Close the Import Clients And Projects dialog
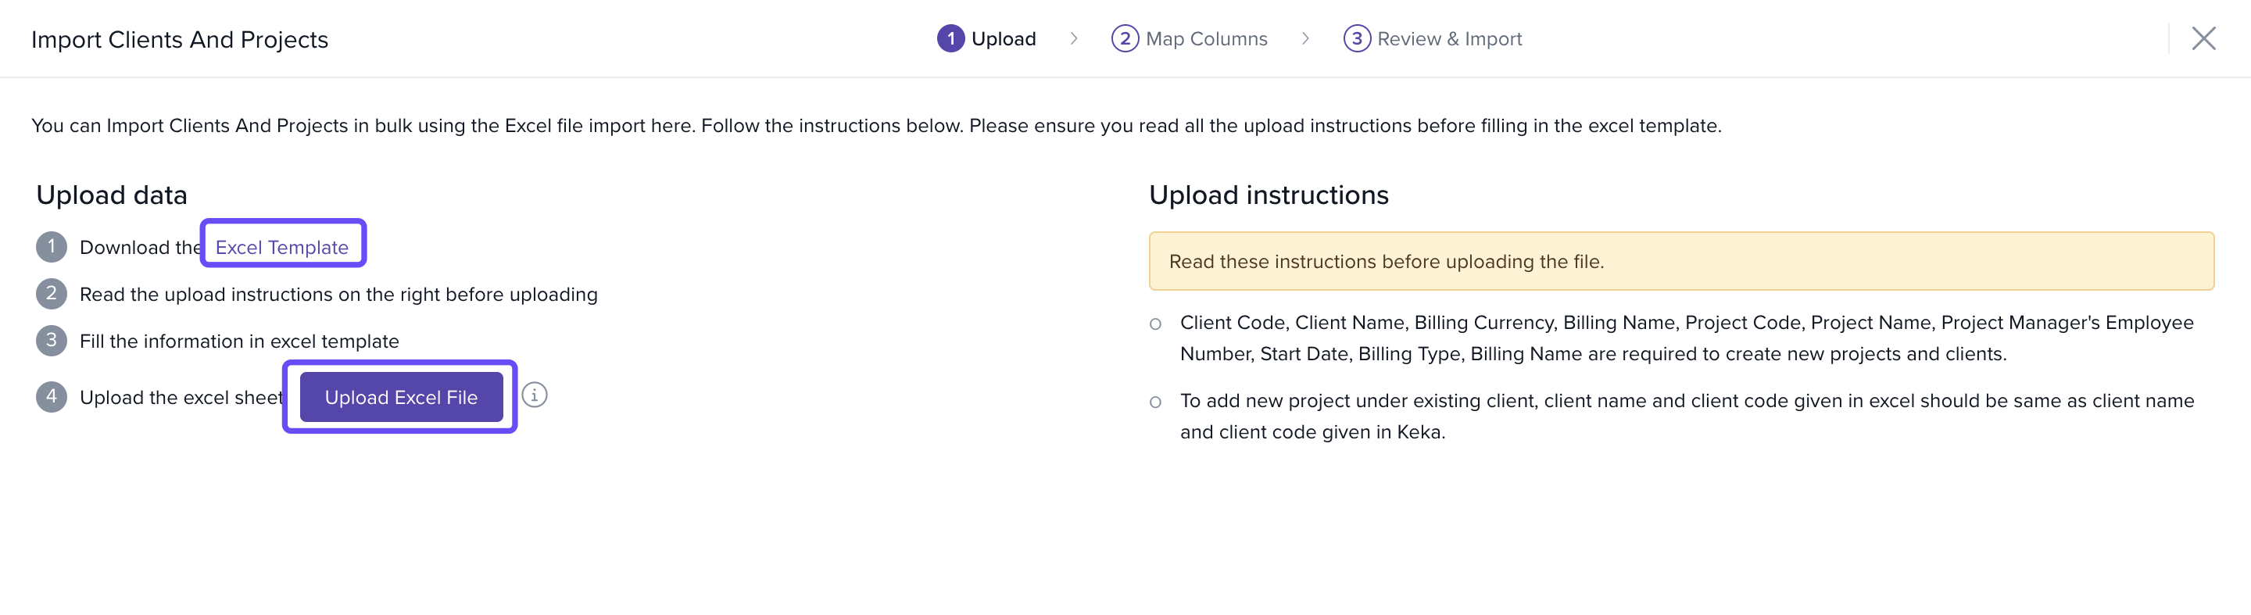The height and width of the screenshot is (615, 2251). (x=2203, y=38)
